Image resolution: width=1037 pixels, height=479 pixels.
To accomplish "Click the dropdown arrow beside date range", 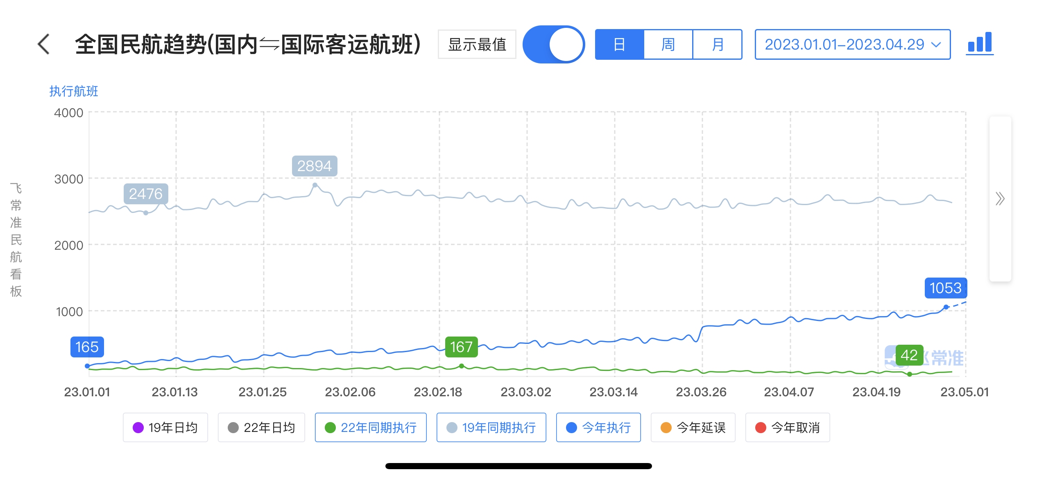I will pos(936,44).
